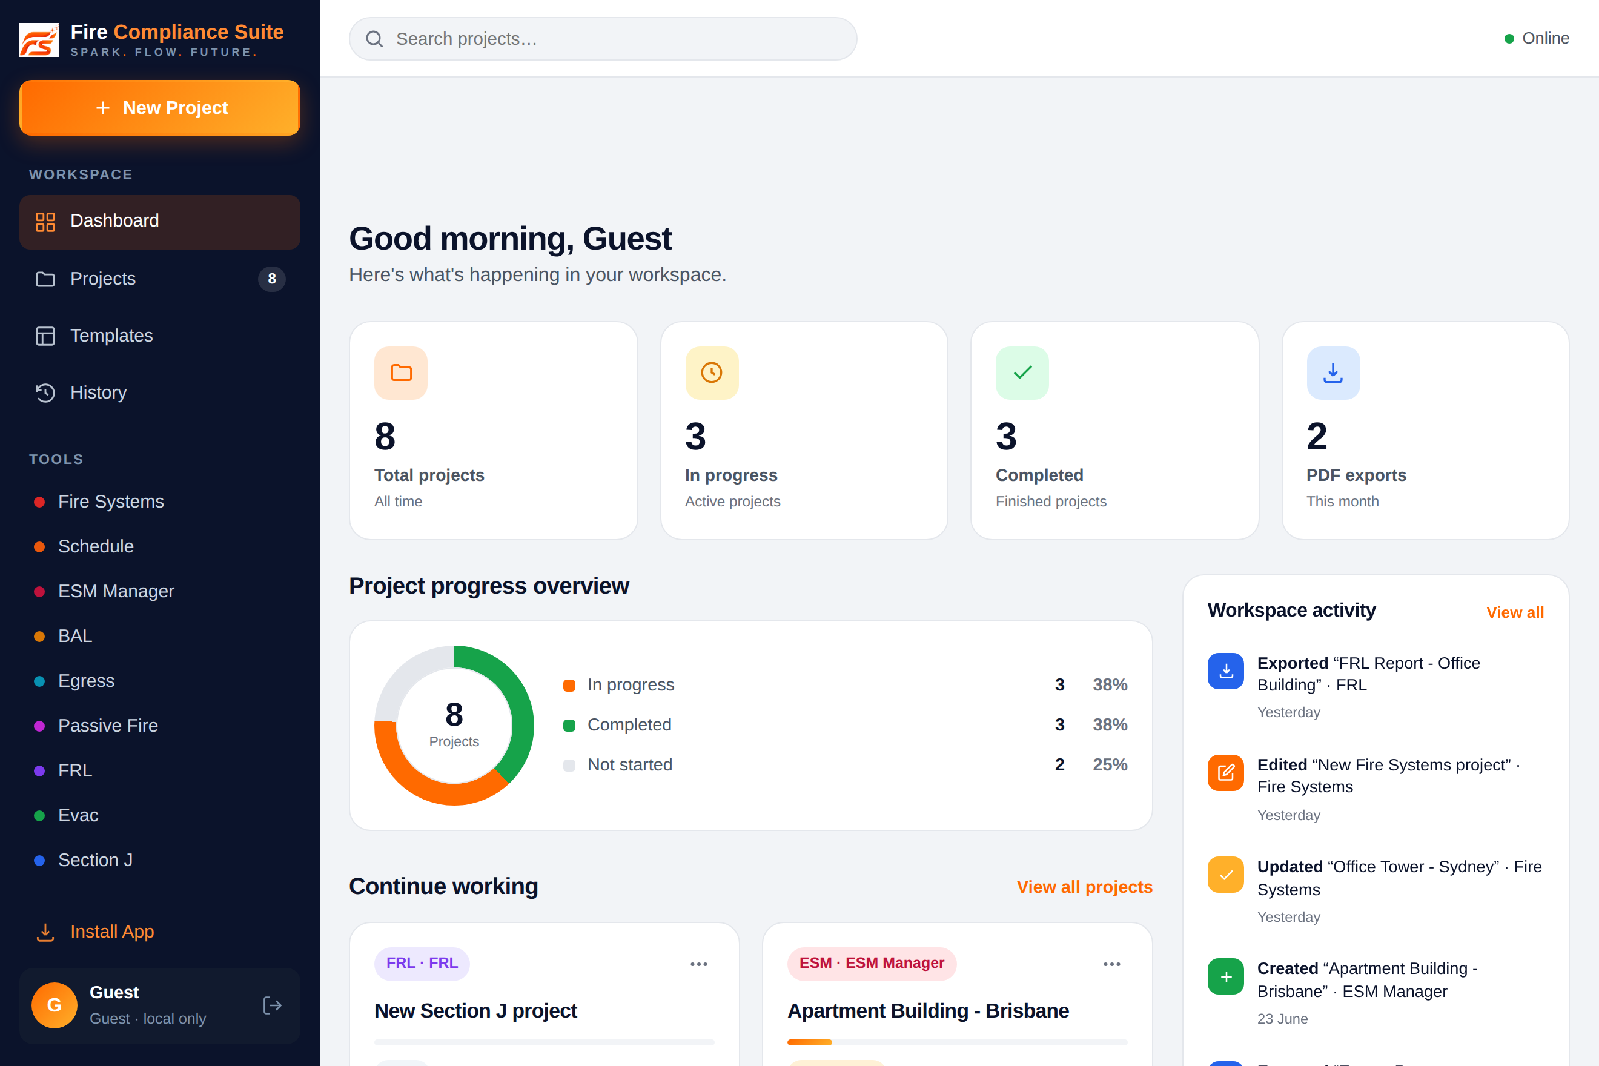Click the New Project button
This screenshot has height=1066, width=1599.
[x=160, y=108]
